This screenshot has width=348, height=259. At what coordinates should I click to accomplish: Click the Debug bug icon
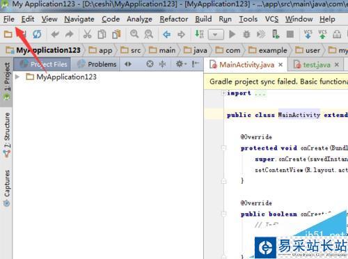(x=246, y=34)
